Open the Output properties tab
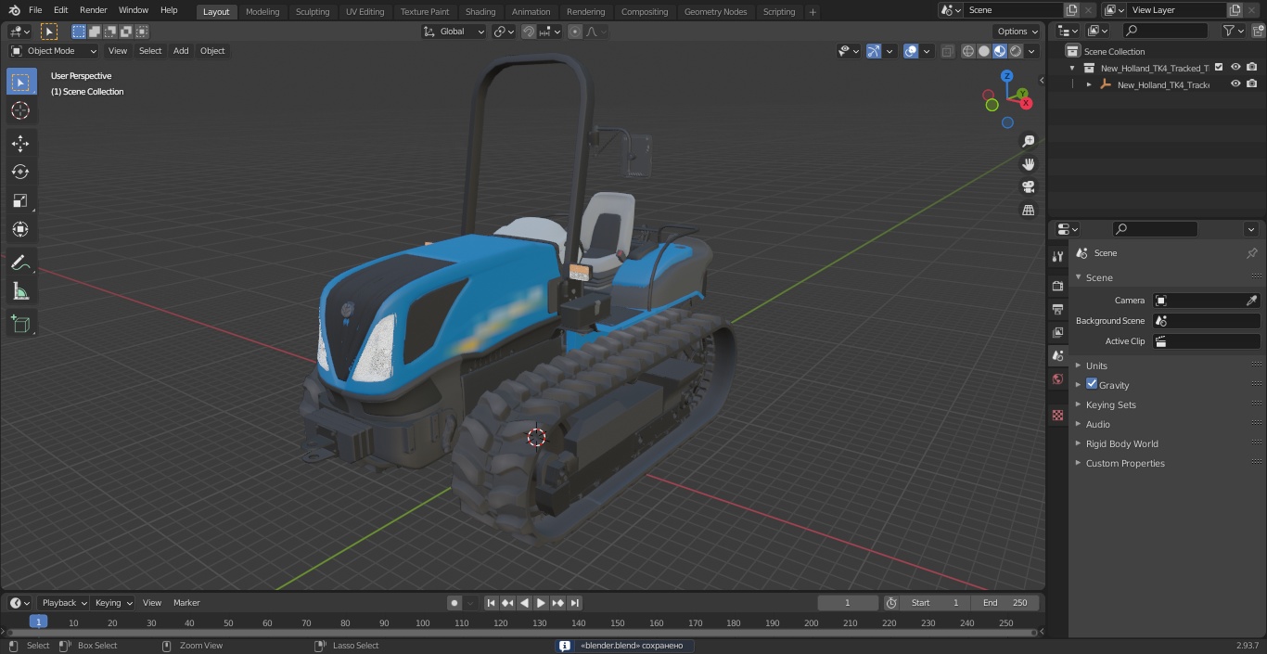Image resolution: width=1267 pixels, height=654 pixels. [x=1057, y=309]
